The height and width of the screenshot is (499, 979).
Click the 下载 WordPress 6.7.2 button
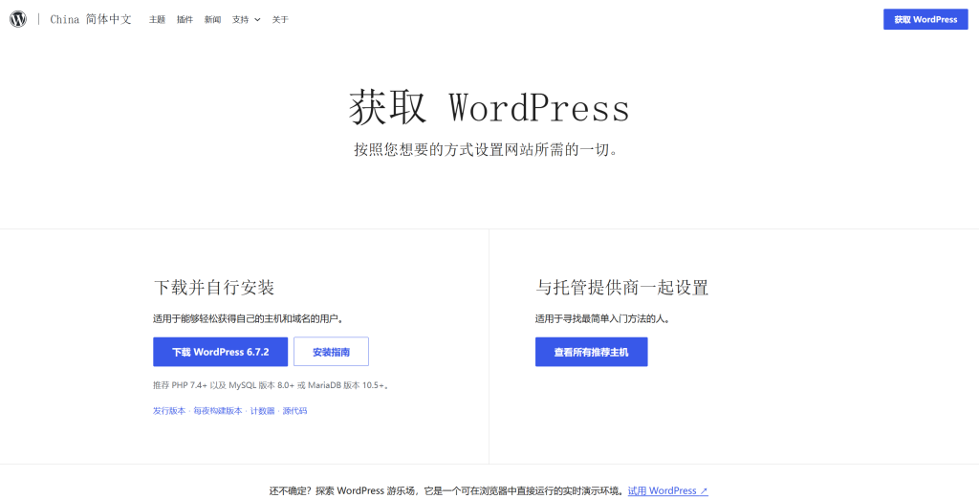pos(220,352)
